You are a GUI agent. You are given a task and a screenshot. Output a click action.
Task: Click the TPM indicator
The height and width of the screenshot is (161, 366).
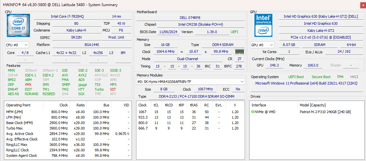click(340, 77)
